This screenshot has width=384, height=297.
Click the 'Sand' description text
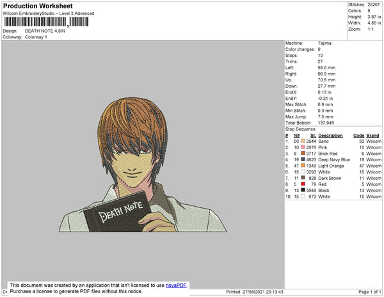click(323, 141)
